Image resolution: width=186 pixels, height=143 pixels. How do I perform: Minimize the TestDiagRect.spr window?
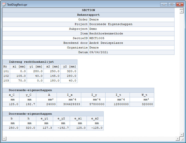(x=164, y=4)
